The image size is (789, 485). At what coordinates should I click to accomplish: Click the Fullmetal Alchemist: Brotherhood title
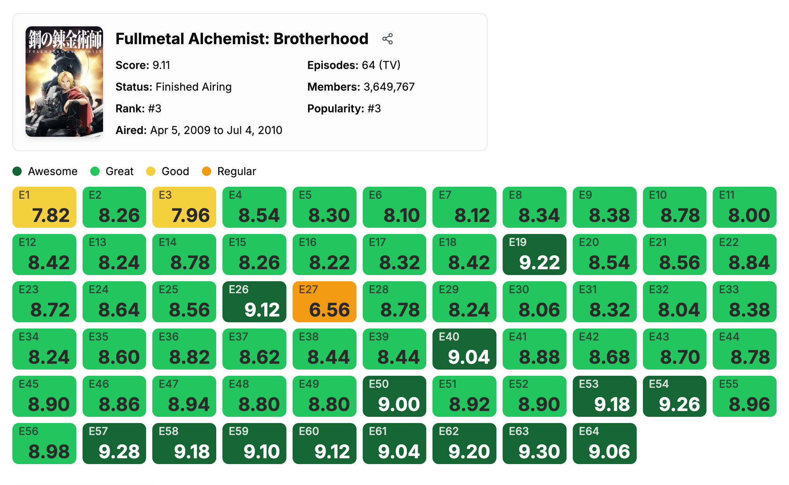click(242, 39)
